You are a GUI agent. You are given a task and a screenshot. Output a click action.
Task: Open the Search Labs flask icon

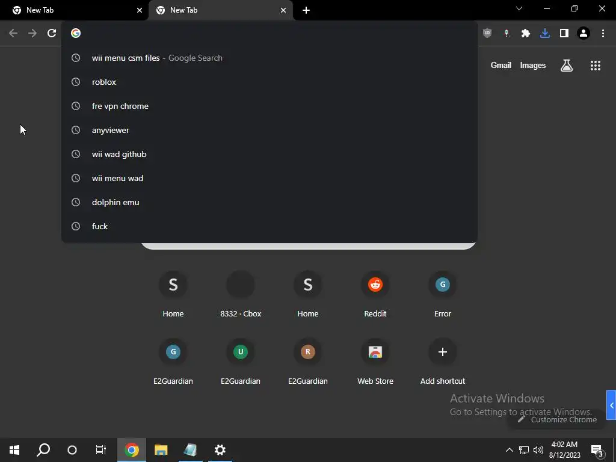pos(567,65)
